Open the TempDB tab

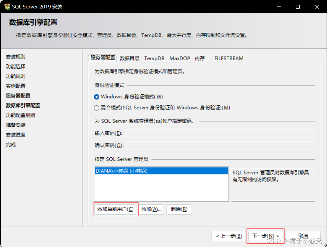154,58
